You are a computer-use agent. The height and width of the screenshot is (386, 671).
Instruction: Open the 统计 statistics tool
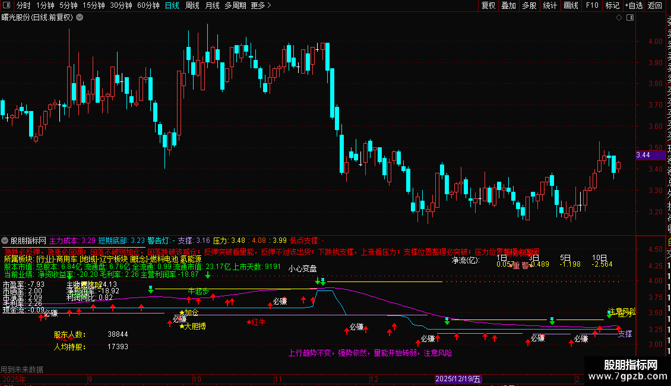coord(550,5)
